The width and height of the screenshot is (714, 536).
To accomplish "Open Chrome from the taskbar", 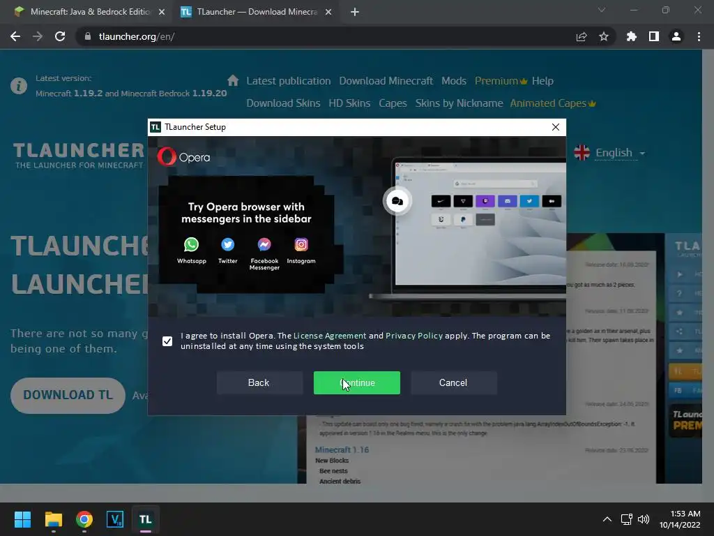I will point(84,519).
